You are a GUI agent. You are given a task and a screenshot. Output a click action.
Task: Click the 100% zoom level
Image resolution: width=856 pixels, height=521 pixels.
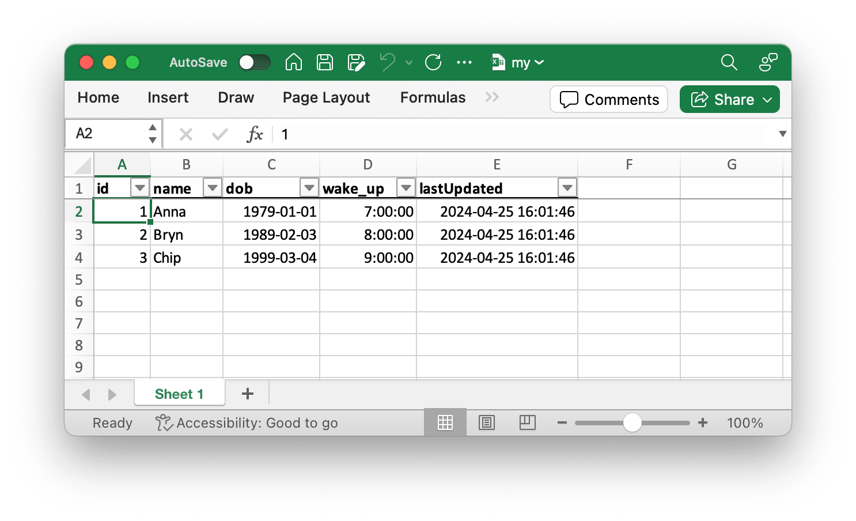745,423
